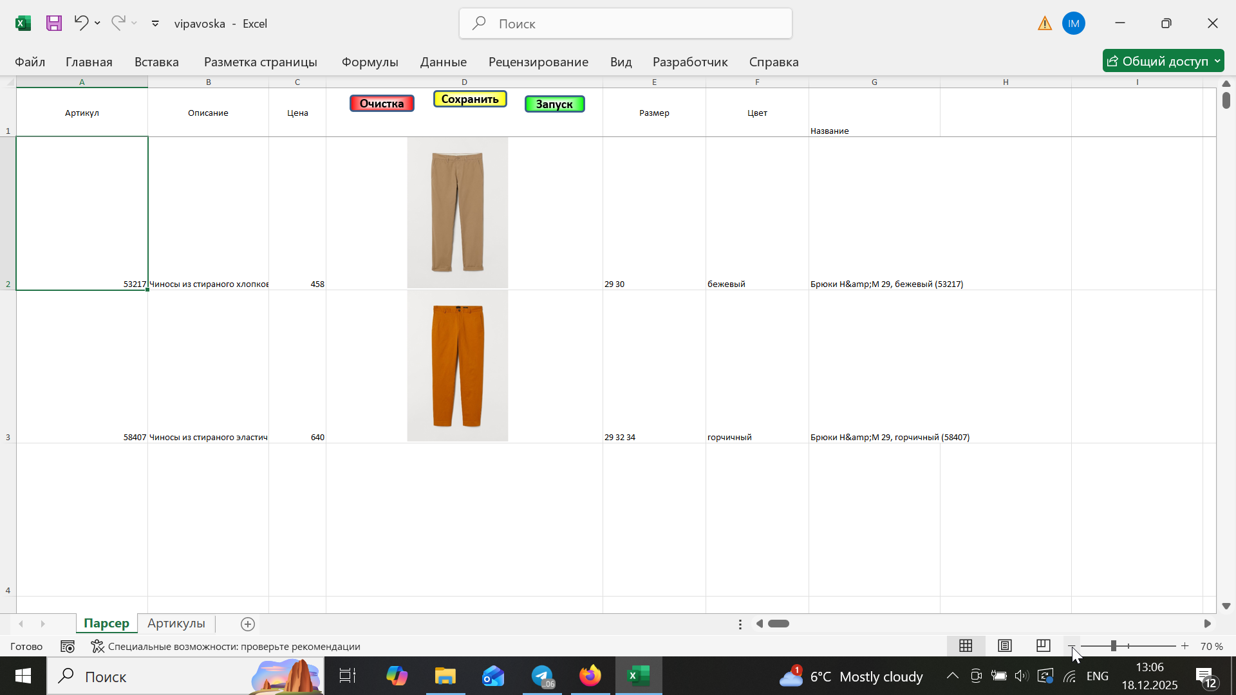Viewport: 1236px width, 695px height.
Task: Switch to Page Layout view icon
Action: 1004,646
